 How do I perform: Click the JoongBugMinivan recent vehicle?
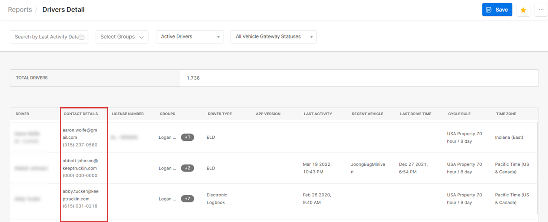click(367, 168)
